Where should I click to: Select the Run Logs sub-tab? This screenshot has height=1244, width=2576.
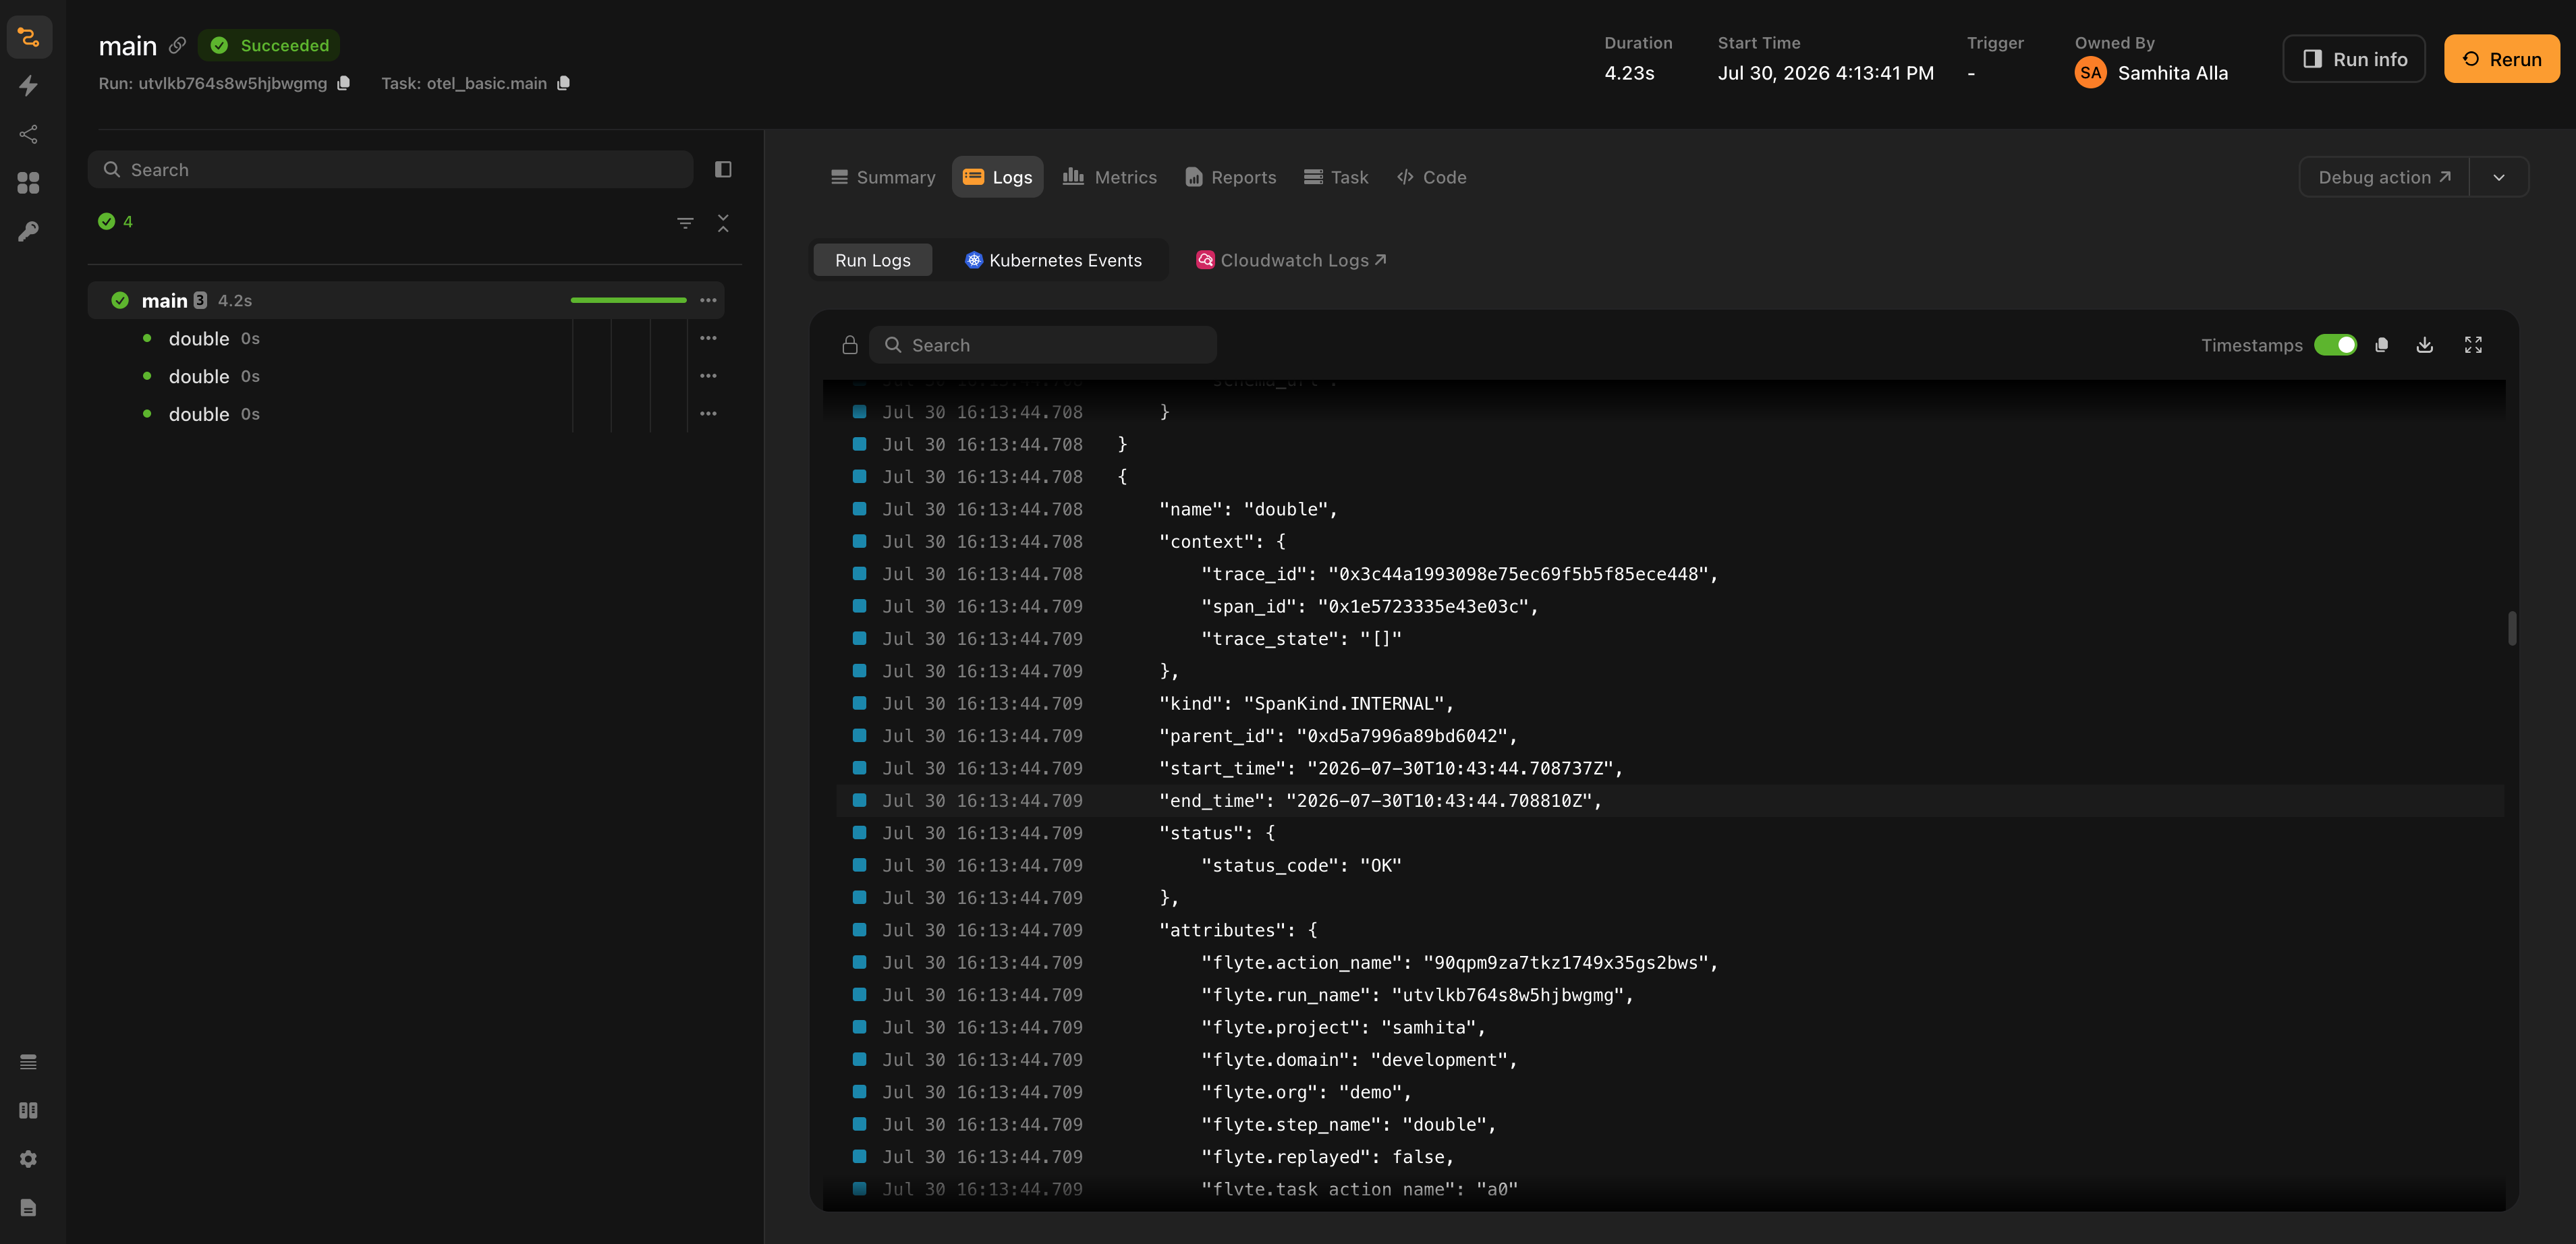[873, 260]
